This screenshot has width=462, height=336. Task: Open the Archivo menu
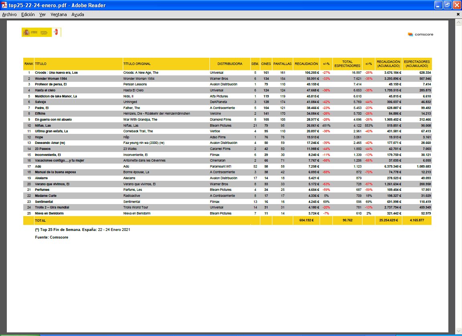click(x=9, y=14)
